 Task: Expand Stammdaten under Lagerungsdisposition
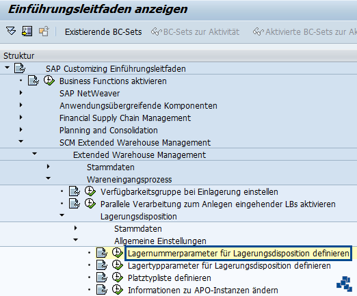[76, 228]
